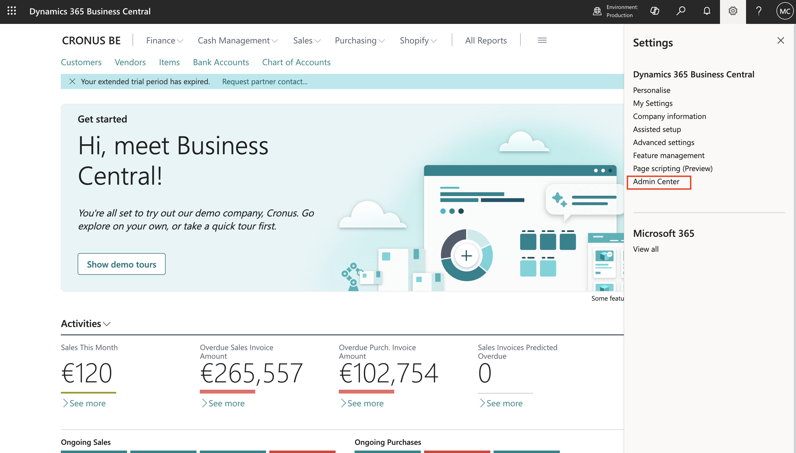Open the Purchasing menu
796x453 pixels.
[x=359, y=40]
